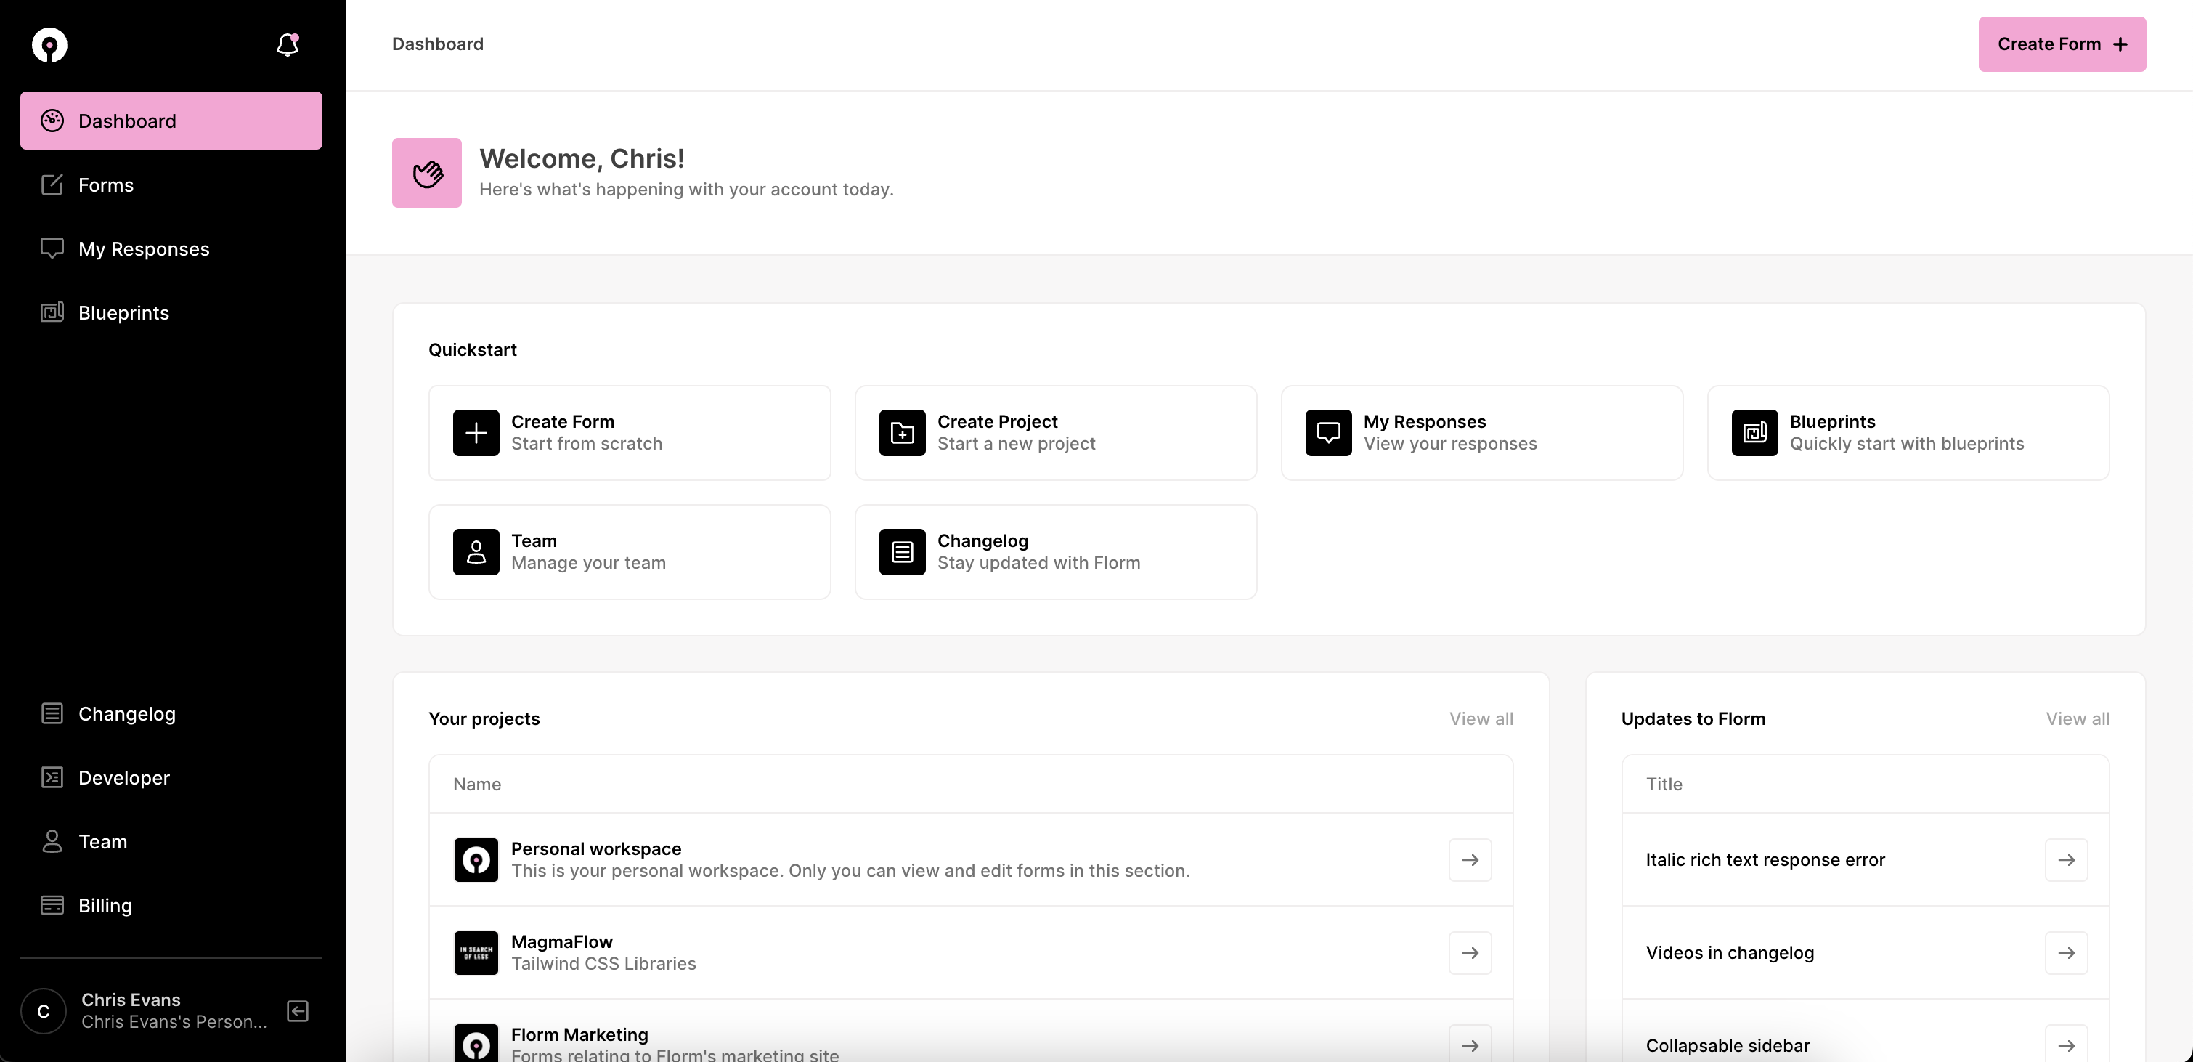Viewport: 2193px width, 1062px height.
Task: Click the Create Project folder icon
Action: click(x=902, y=433)
